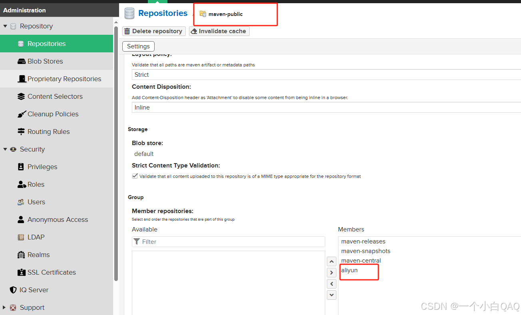Click the eraser icon on Invalidate cache
This screenshot has height=315, width=521.
click(194, 31)
